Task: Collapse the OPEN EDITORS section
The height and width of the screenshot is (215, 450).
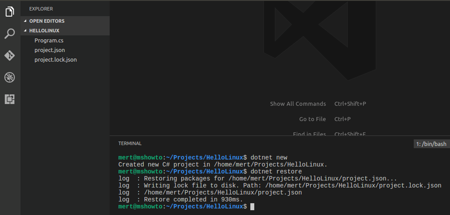Action: coord(65,21)
